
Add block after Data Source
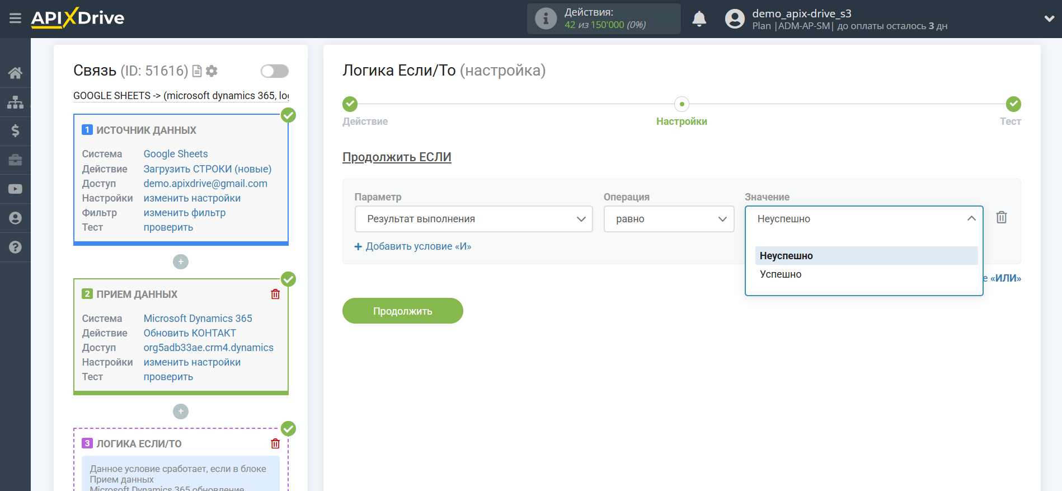pyautogui.click(x=181, y=262)
